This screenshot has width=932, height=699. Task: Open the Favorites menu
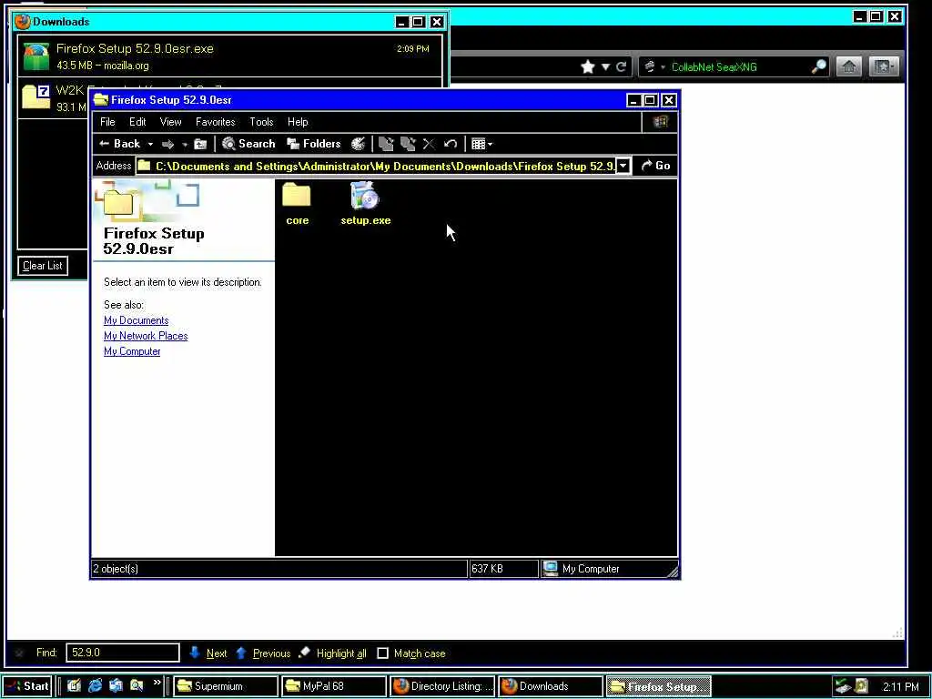215,122
